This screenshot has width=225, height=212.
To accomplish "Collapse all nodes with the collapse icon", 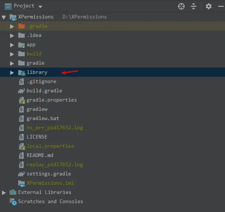I will coord(194,6).
